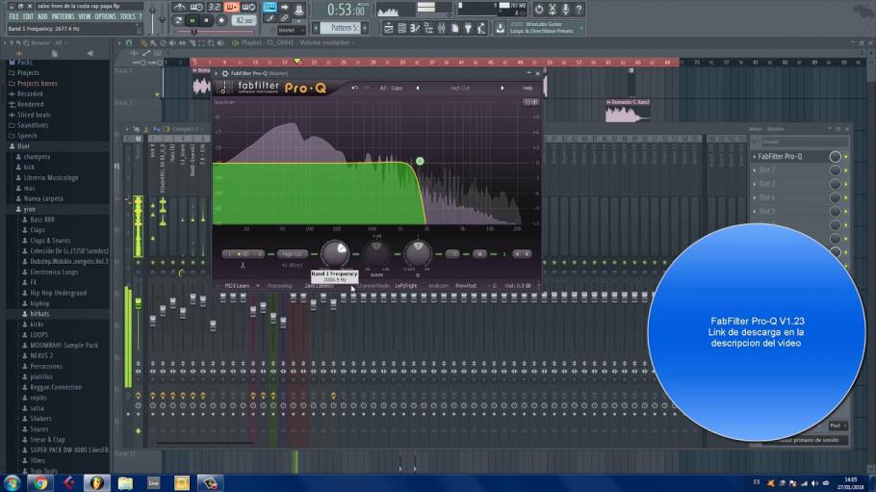Image resolution: width=876 pixels, height=492 pixels.
Task: Click the plugin picker plug icon
Action: (468, 28)
